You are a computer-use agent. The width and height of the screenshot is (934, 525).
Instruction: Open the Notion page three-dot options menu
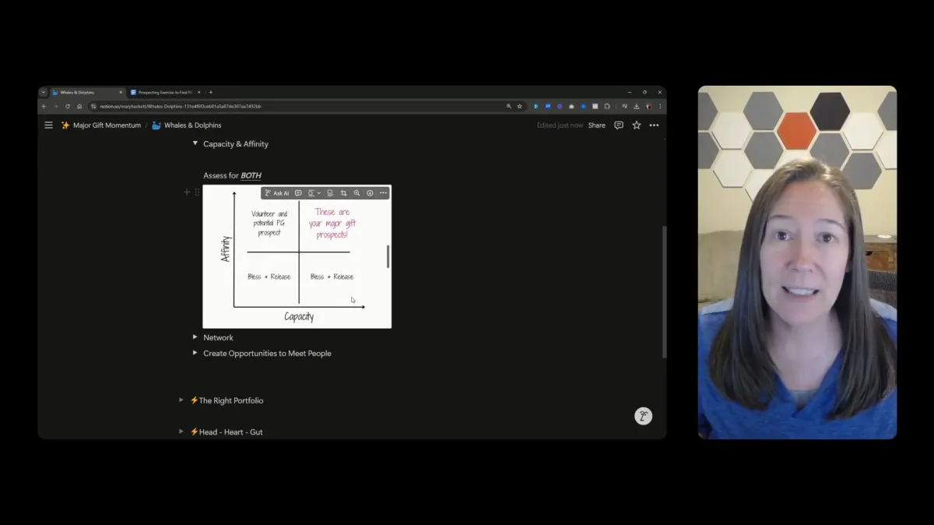coord(654,125)
